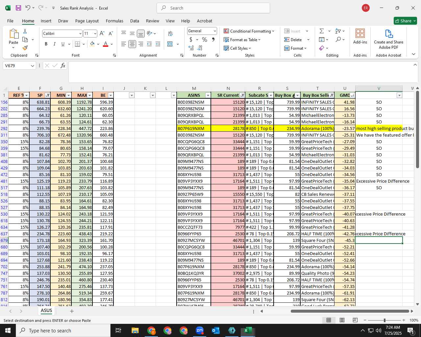This screenshot has width=421, height=337.
Task: Increase decimal places
Action: pos(191,48)
